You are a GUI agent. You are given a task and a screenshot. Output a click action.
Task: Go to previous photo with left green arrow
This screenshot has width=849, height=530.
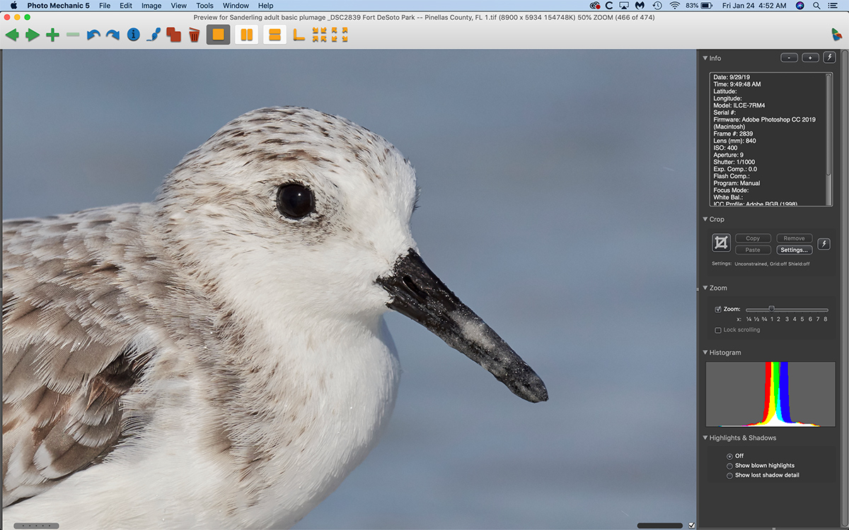coord(12,35)
